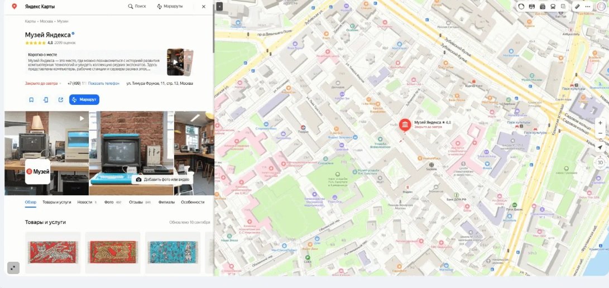Open the blue carpet product card
The height and width of the screenshot is (288, 609).
[x=173, y=252]
